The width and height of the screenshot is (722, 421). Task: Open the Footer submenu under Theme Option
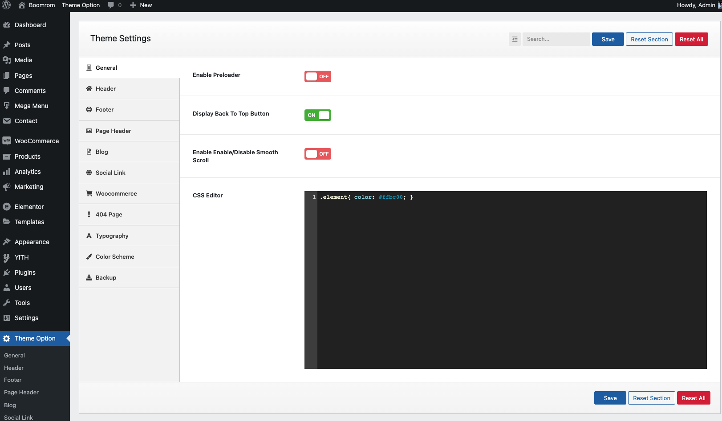13,380
